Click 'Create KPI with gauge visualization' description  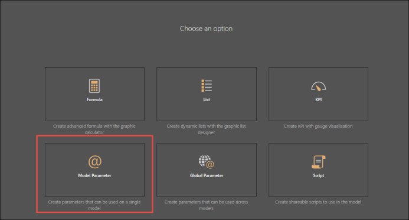pos(318,126)
